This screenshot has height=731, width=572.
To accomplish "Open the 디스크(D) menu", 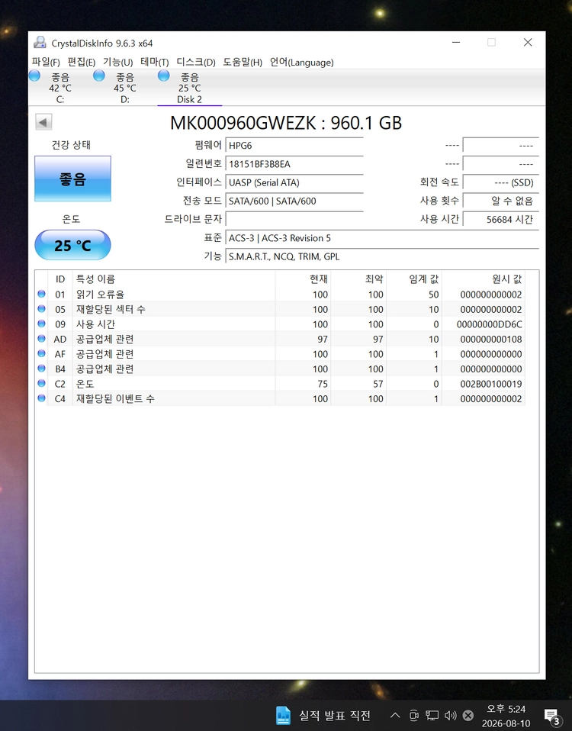I will pos(196,62).
